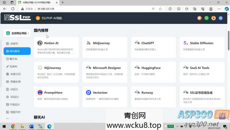
Task: Open the Runway card
Action: 153,97
